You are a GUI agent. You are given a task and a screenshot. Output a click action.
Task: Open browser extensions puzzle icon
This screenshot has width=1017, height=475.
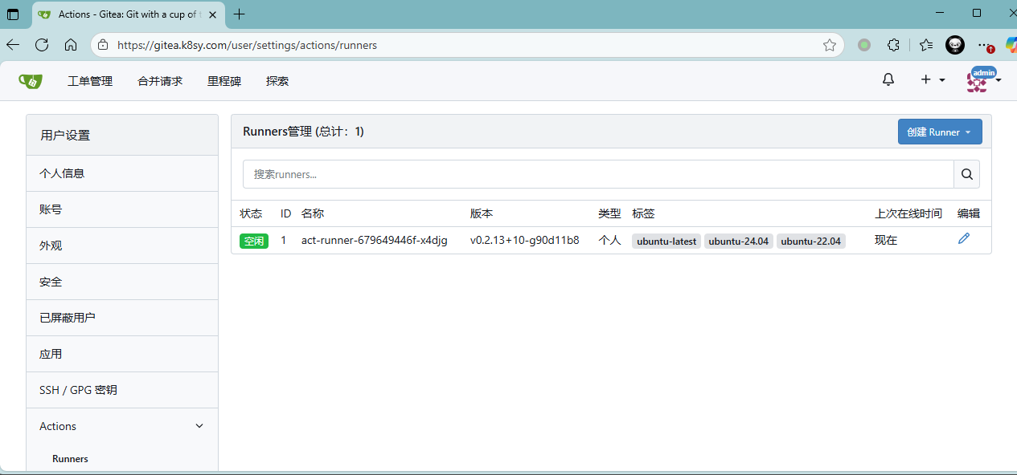pos(893,45)
